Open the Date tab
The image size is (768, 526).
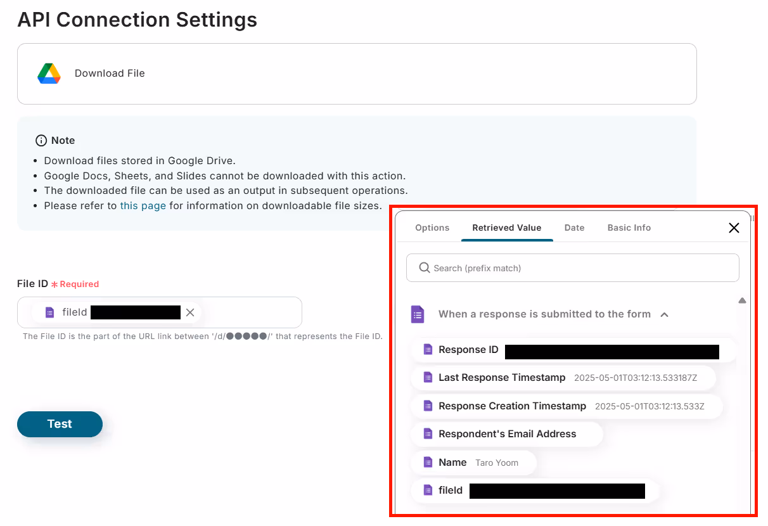click(574, 228)
